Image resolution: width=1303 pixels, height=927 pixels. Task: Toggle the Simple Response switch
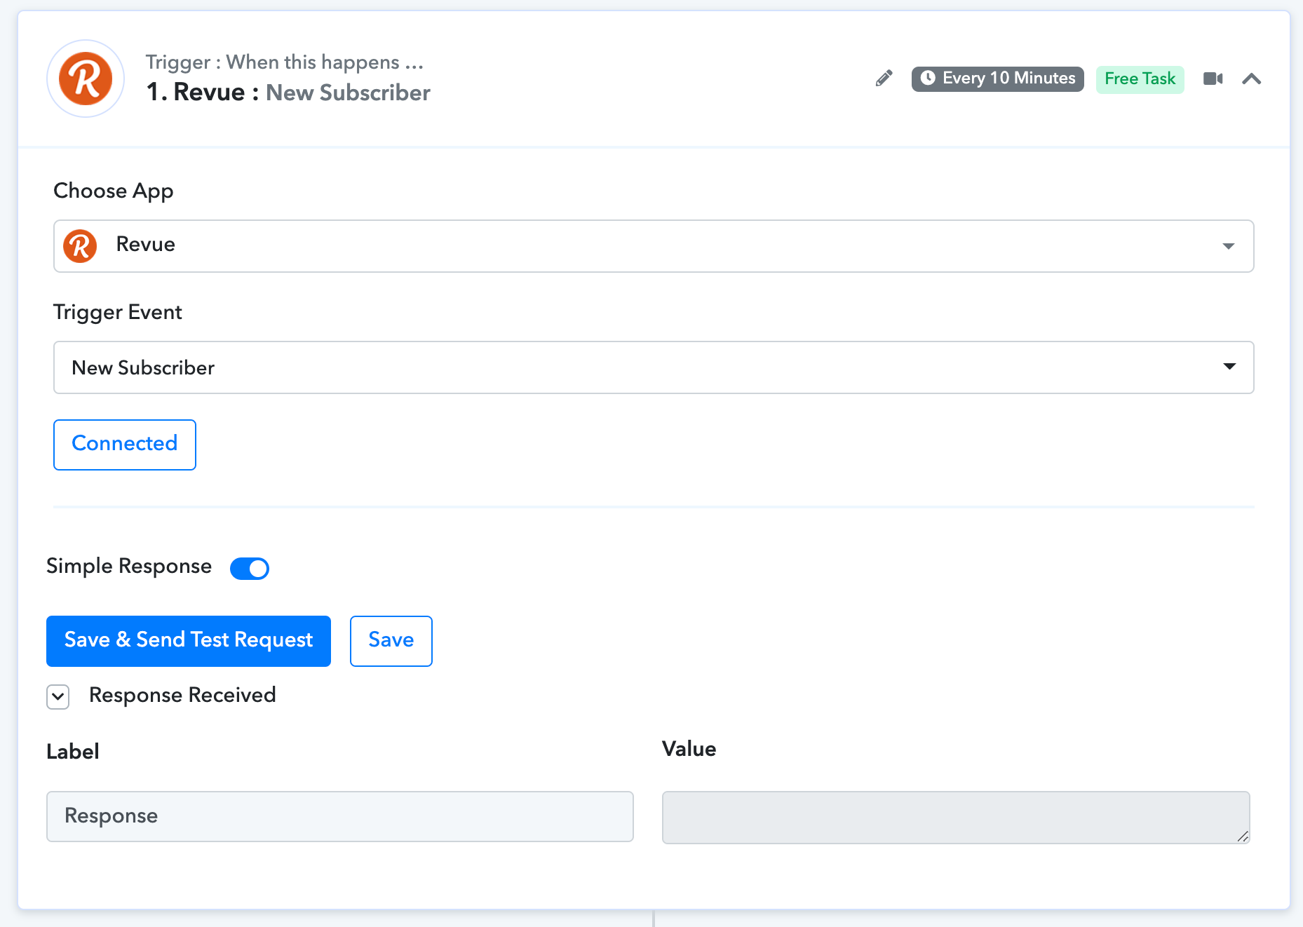pos(250,568)
